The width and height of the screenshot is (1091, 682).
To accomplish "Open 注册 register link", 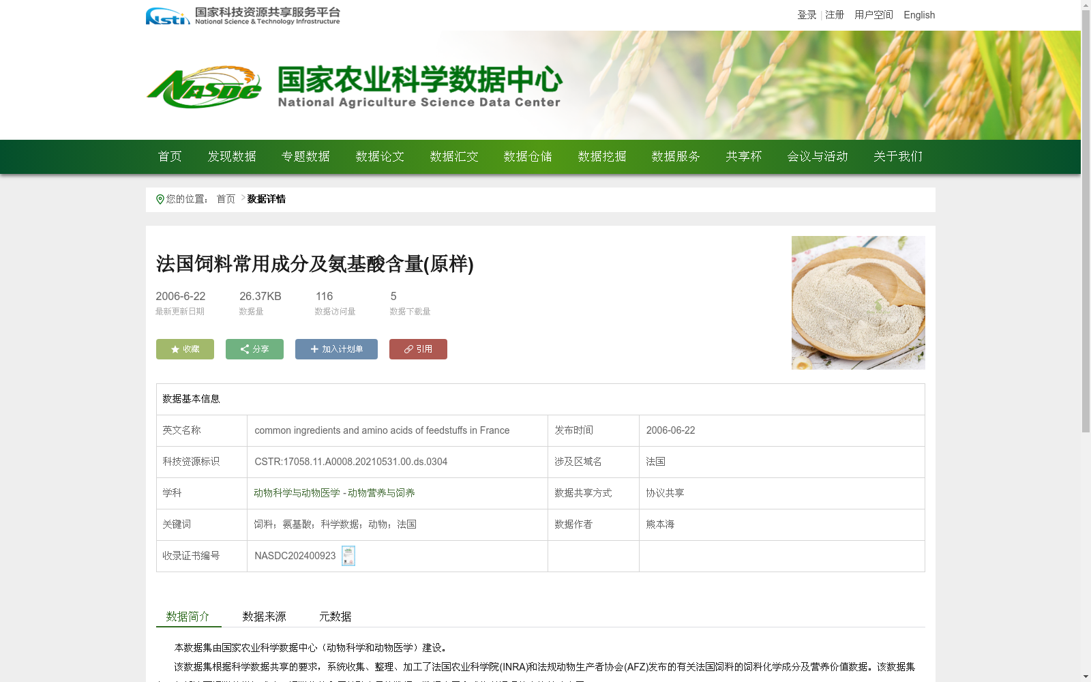I will pos(835,15).
